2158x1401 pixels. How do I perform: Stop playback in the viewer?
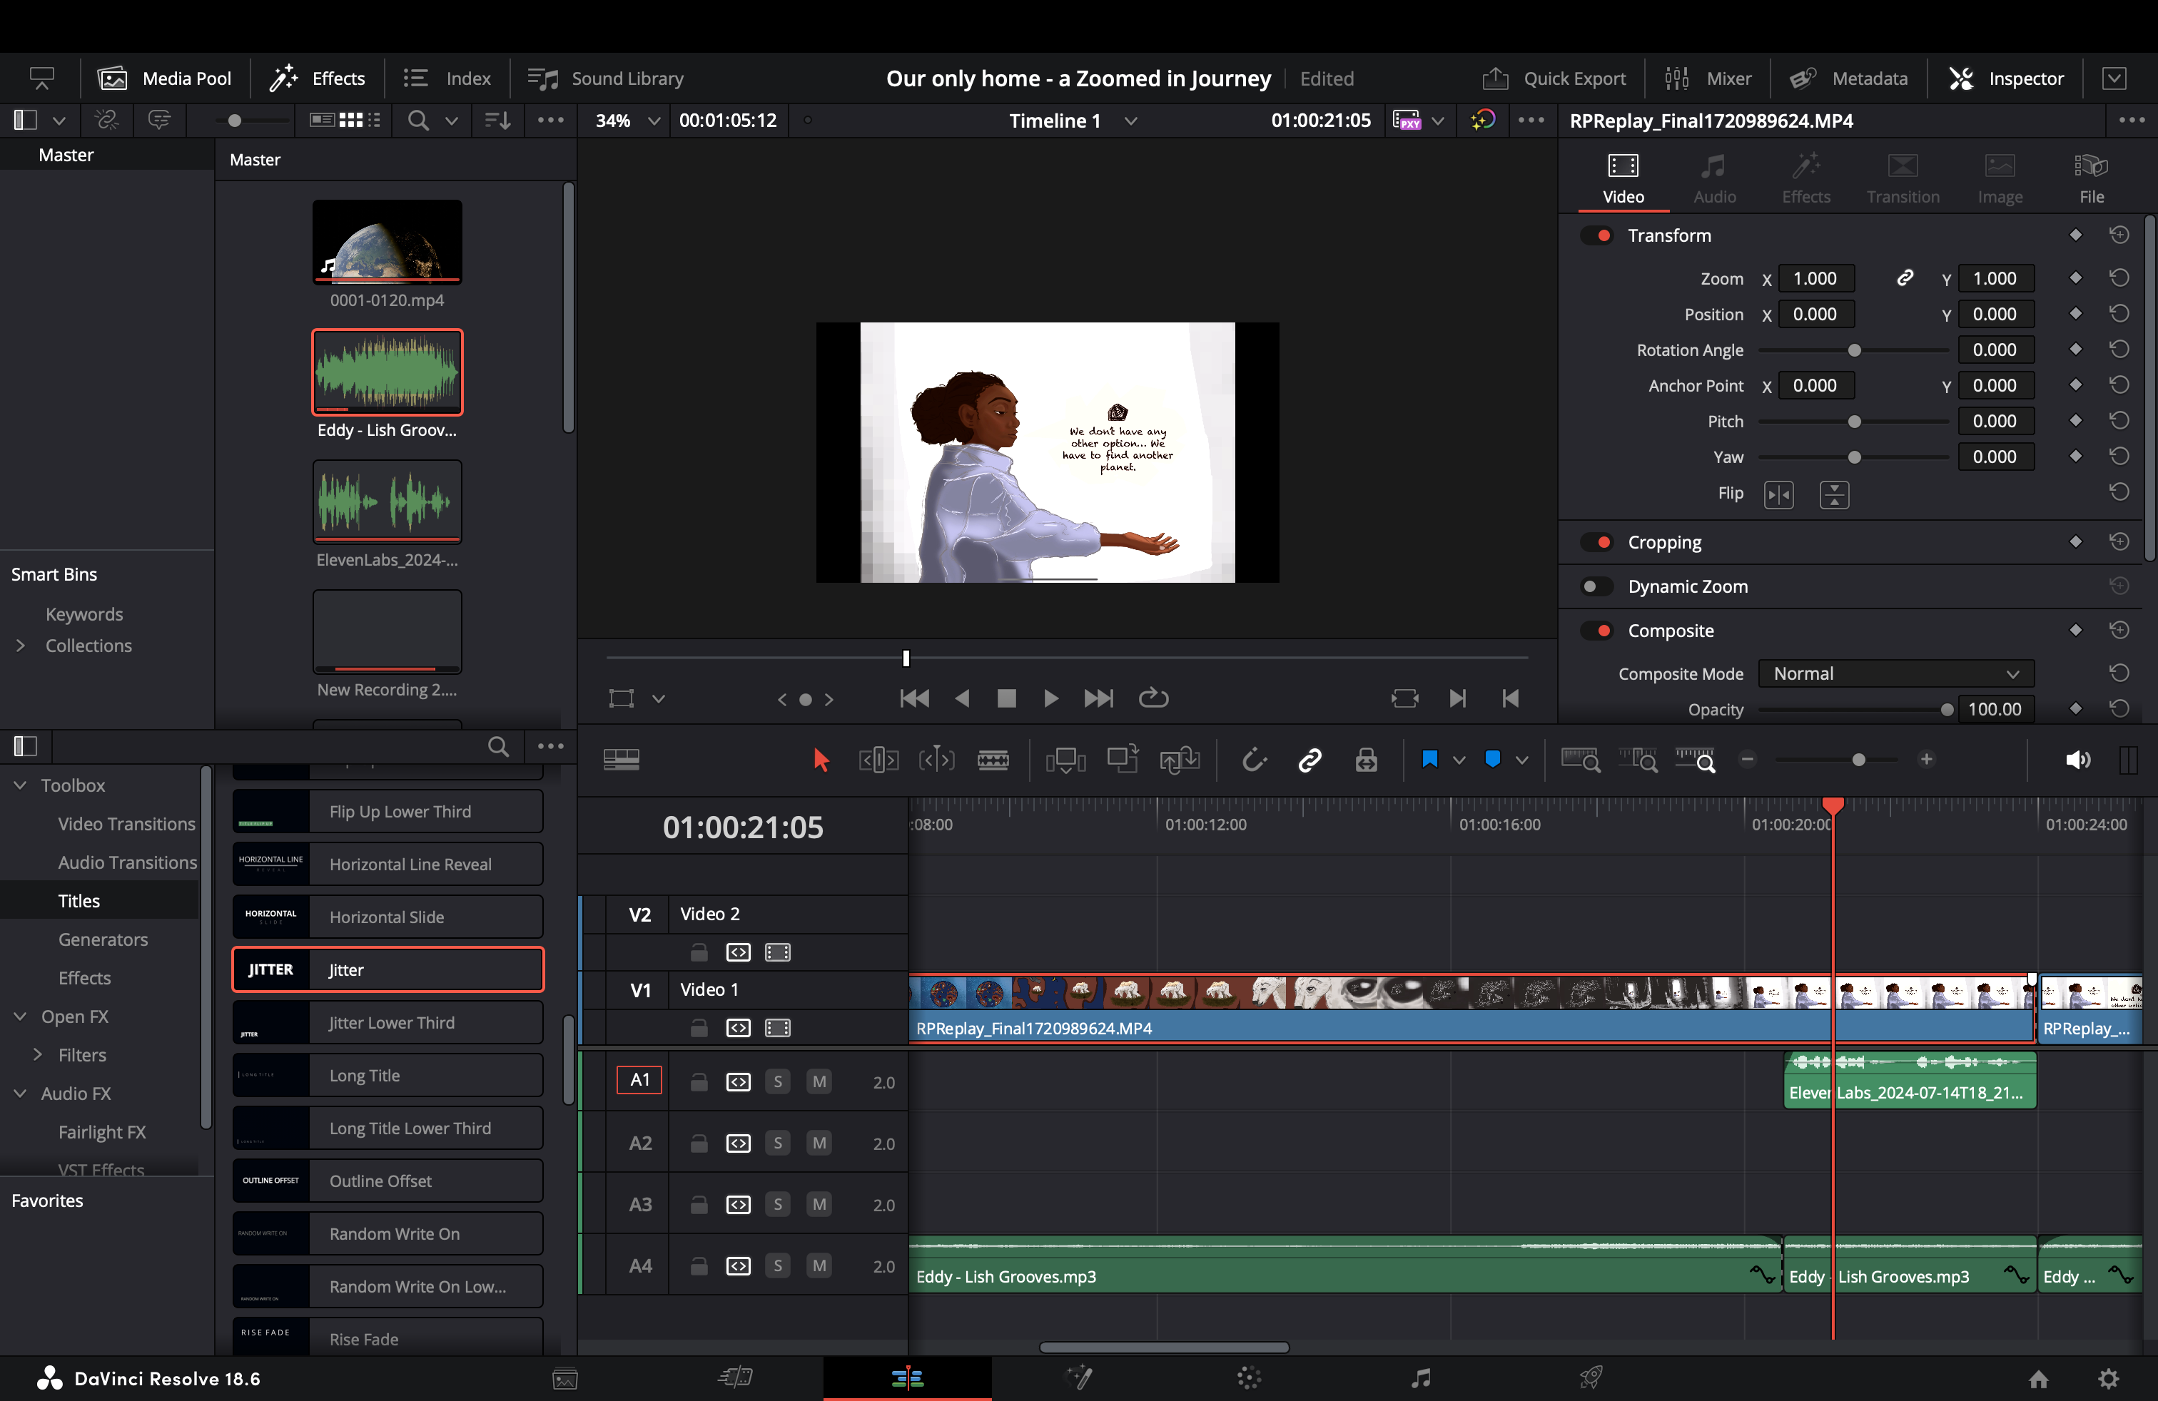pyautogui.click(x=1006, y=698)
